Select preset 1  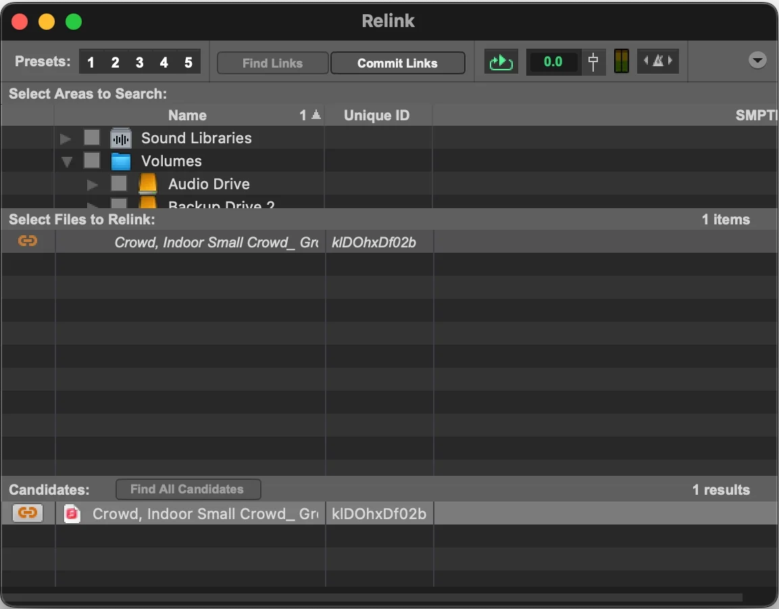click(x=91, y=62)
